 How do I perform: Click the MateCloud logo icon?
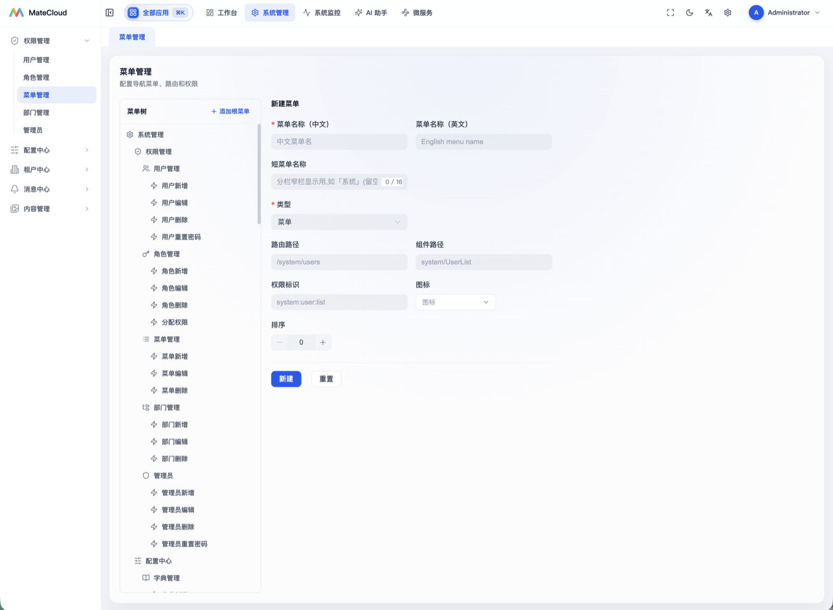(17, 12)
